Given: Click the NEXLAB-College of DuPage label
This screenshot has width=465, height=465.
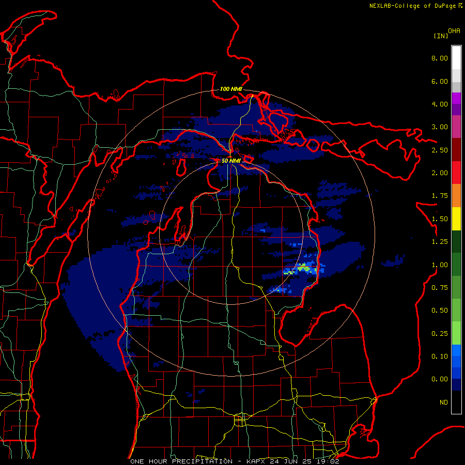Looking at the screenshot, I should click(413, 6).
